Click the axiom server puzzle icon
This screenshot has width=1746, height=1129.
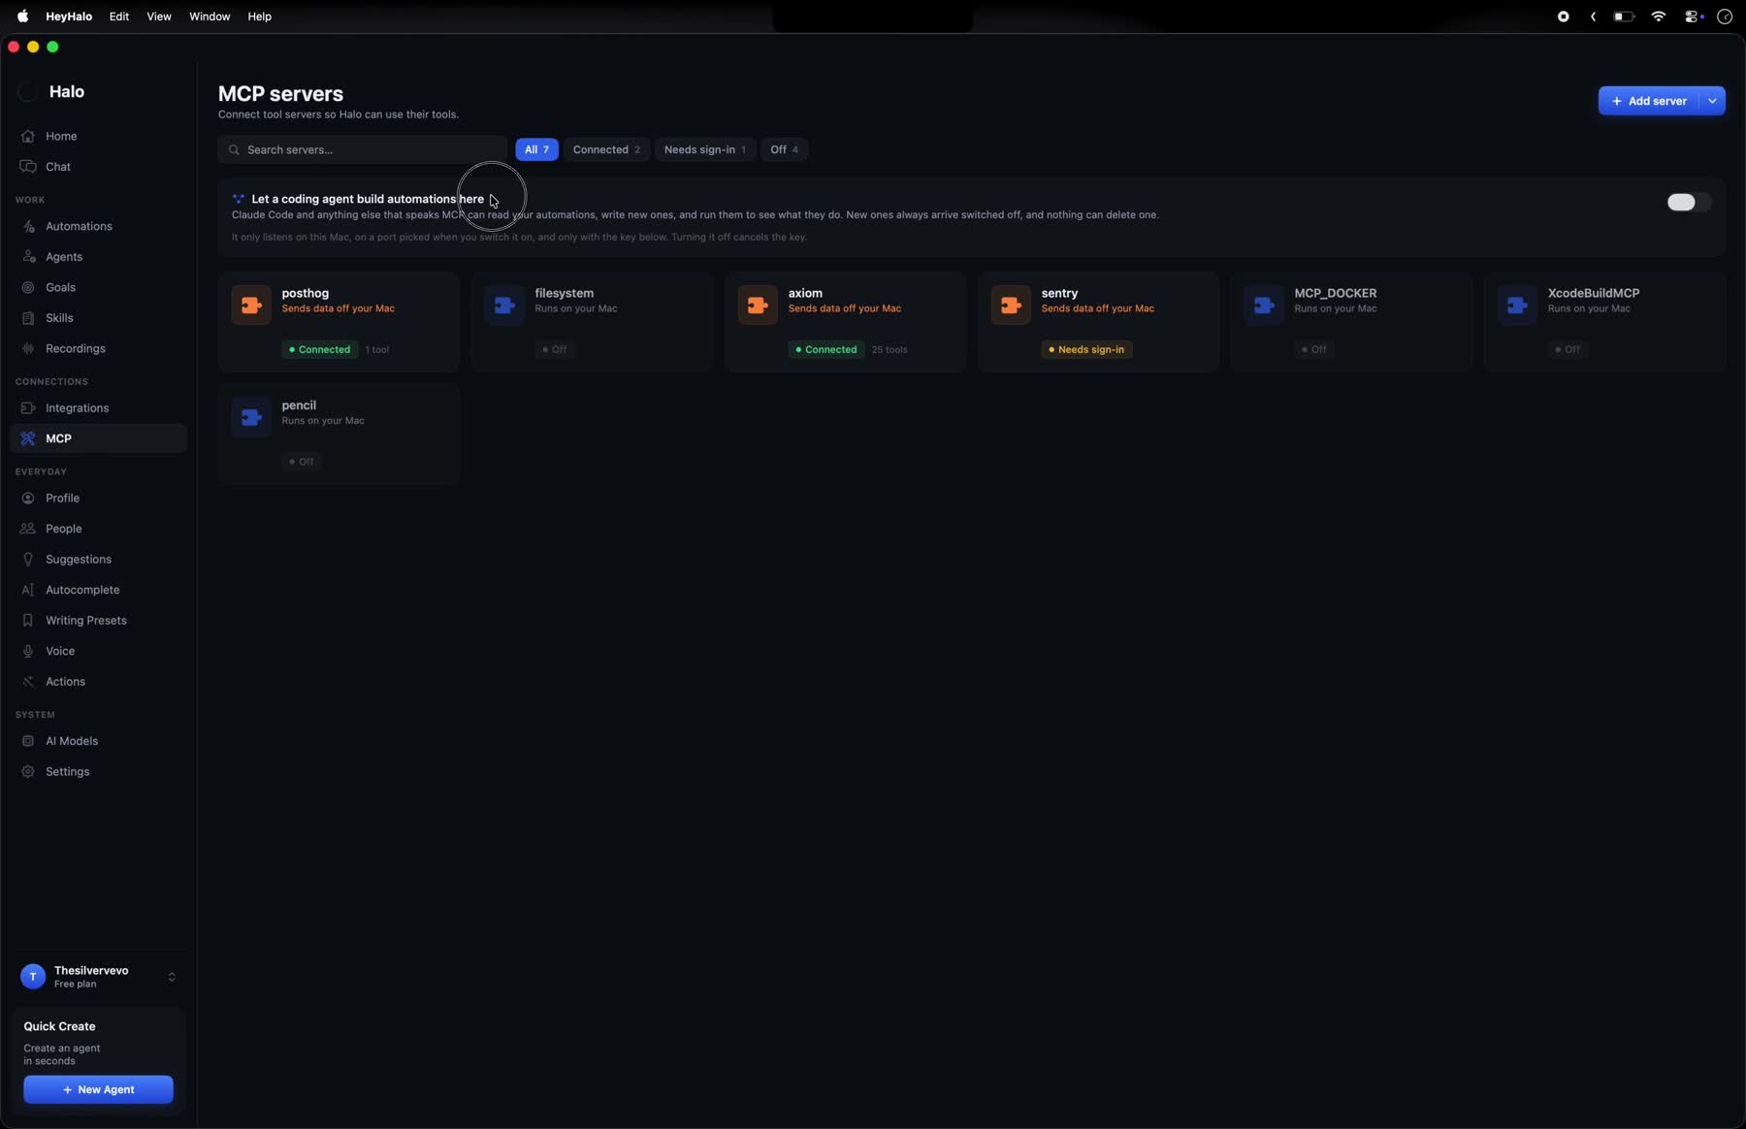point(758,306)
